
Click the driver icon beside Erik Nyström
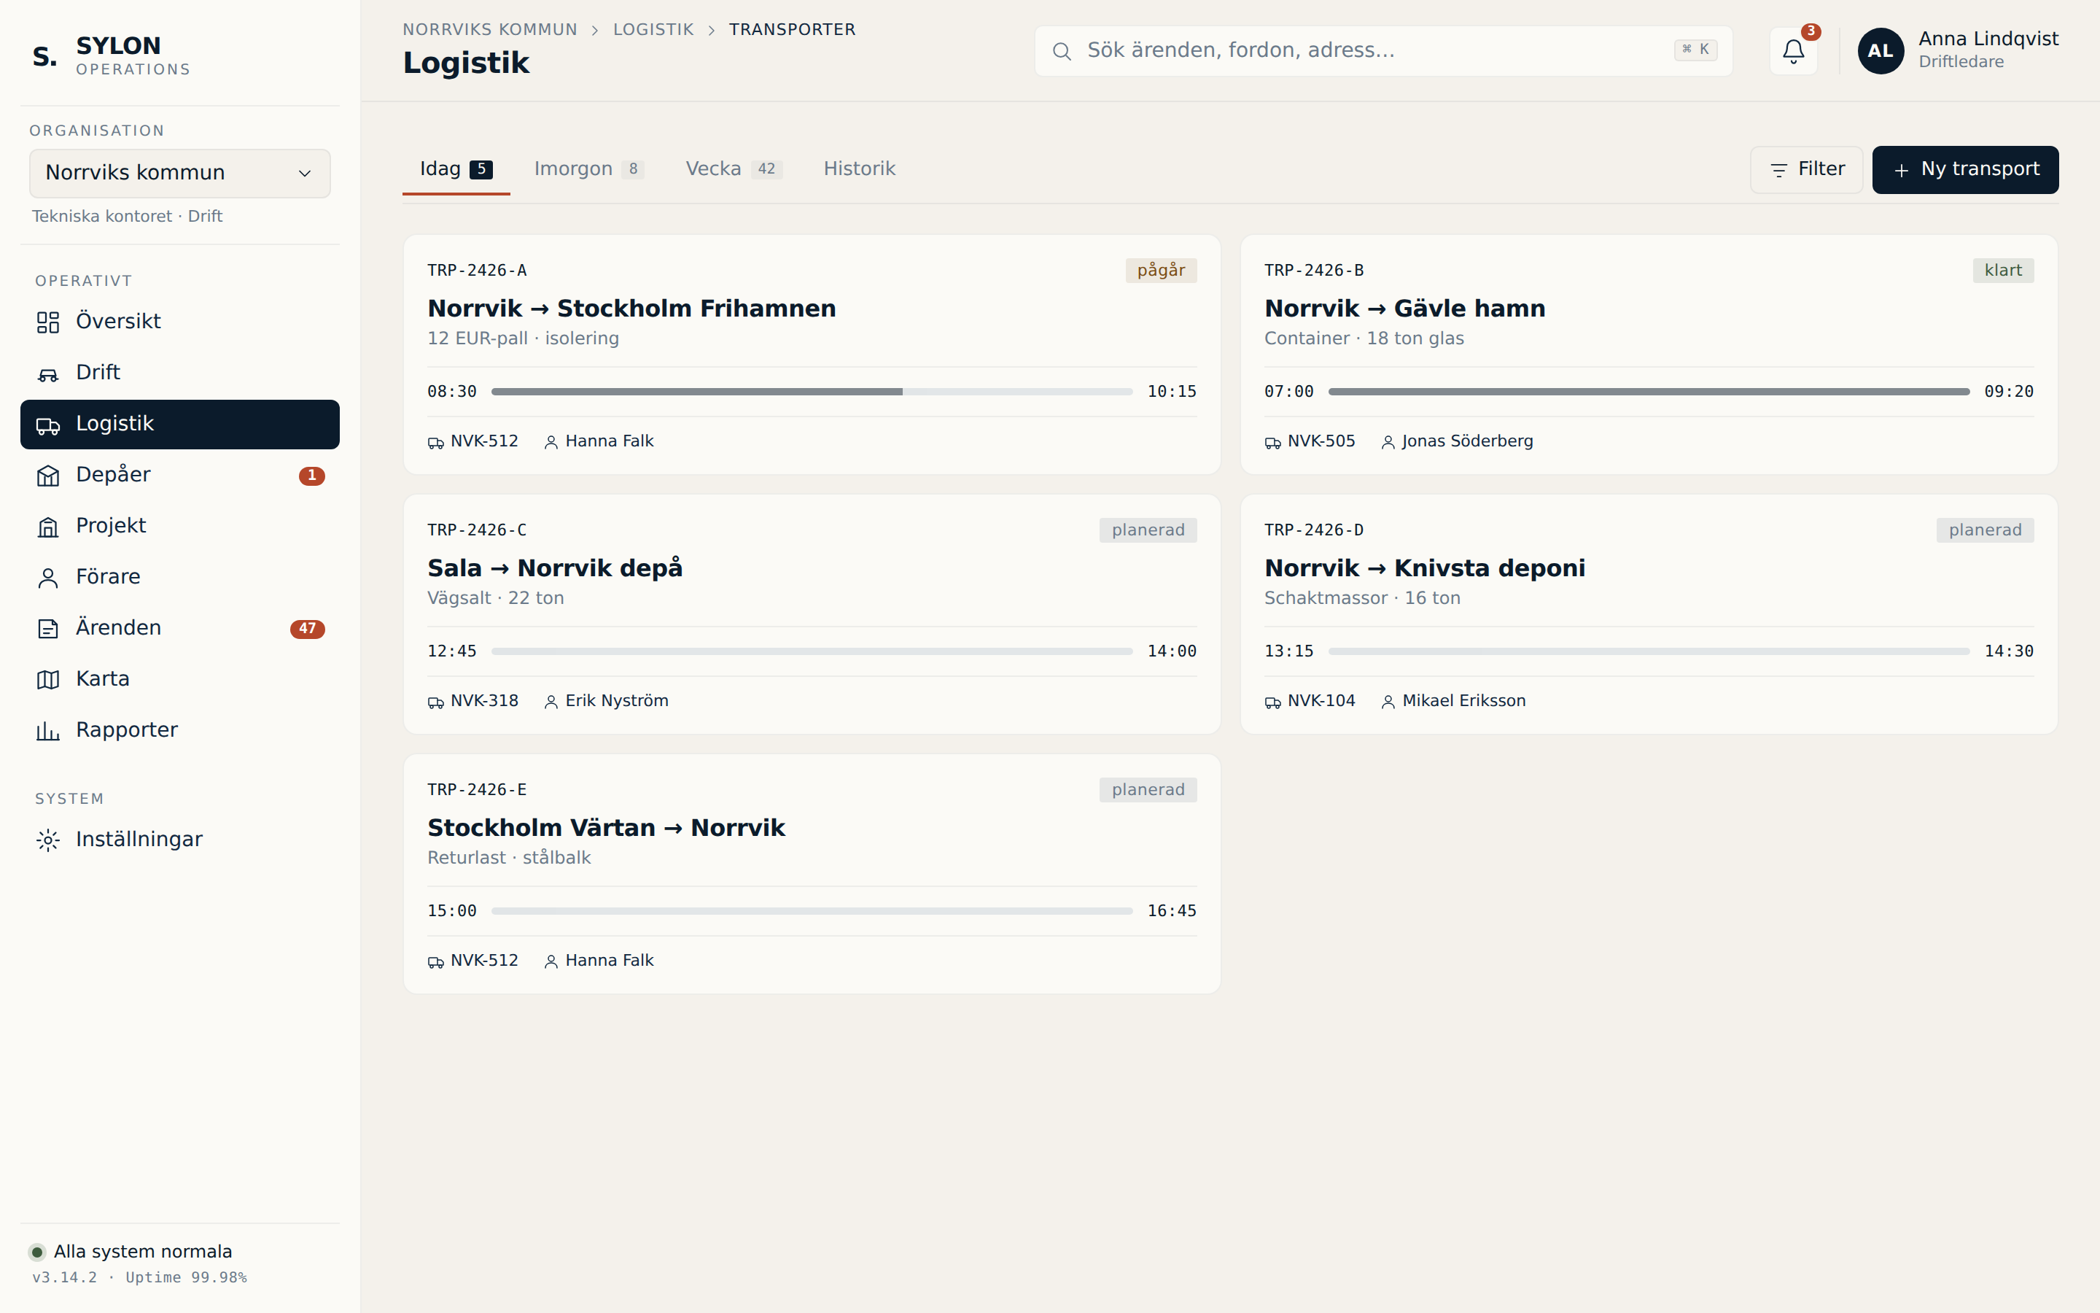click(551, 702)
